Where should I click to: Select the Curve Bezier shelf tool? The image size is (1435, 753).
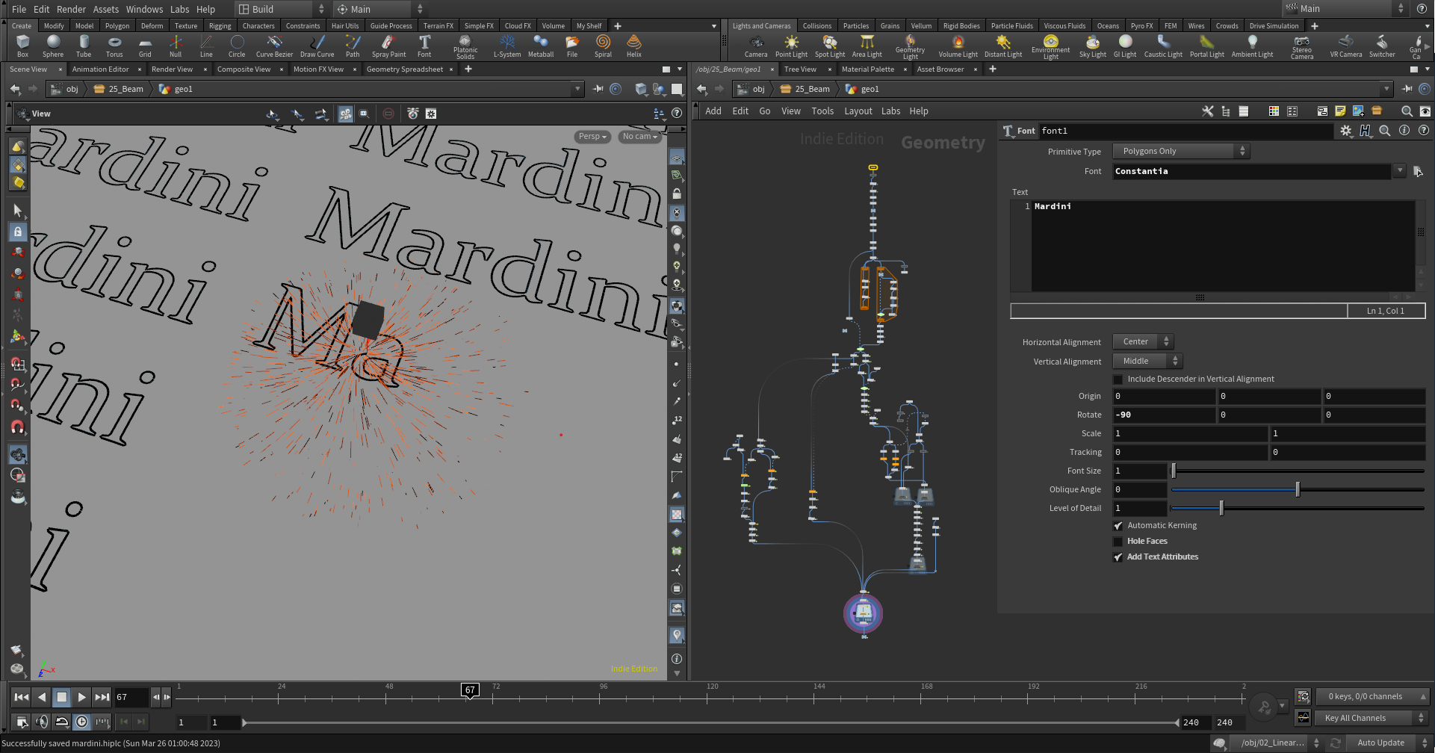[274, 46]
